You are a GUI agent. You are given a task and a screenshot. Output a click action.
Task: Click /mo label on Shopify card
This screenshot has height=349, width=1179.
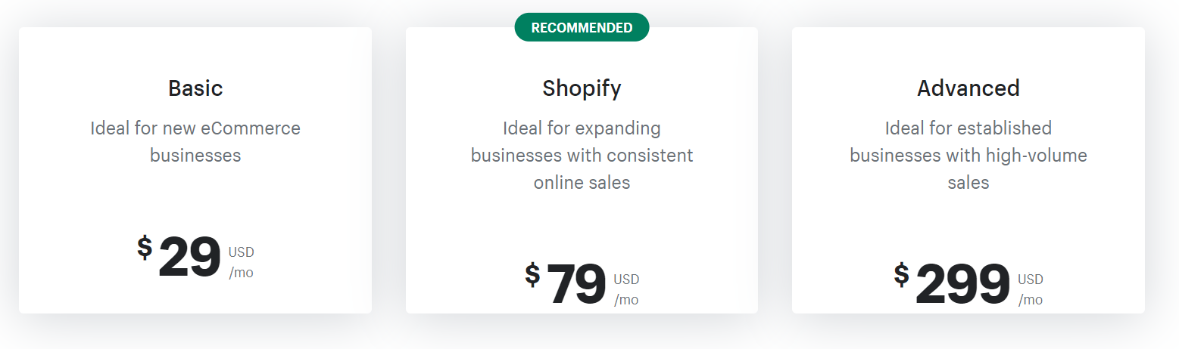[626, 300]
